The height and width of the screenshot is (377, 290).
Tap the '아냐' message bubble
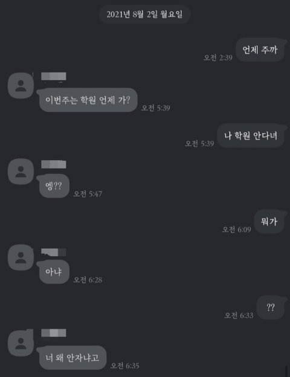tap(54, 272)
